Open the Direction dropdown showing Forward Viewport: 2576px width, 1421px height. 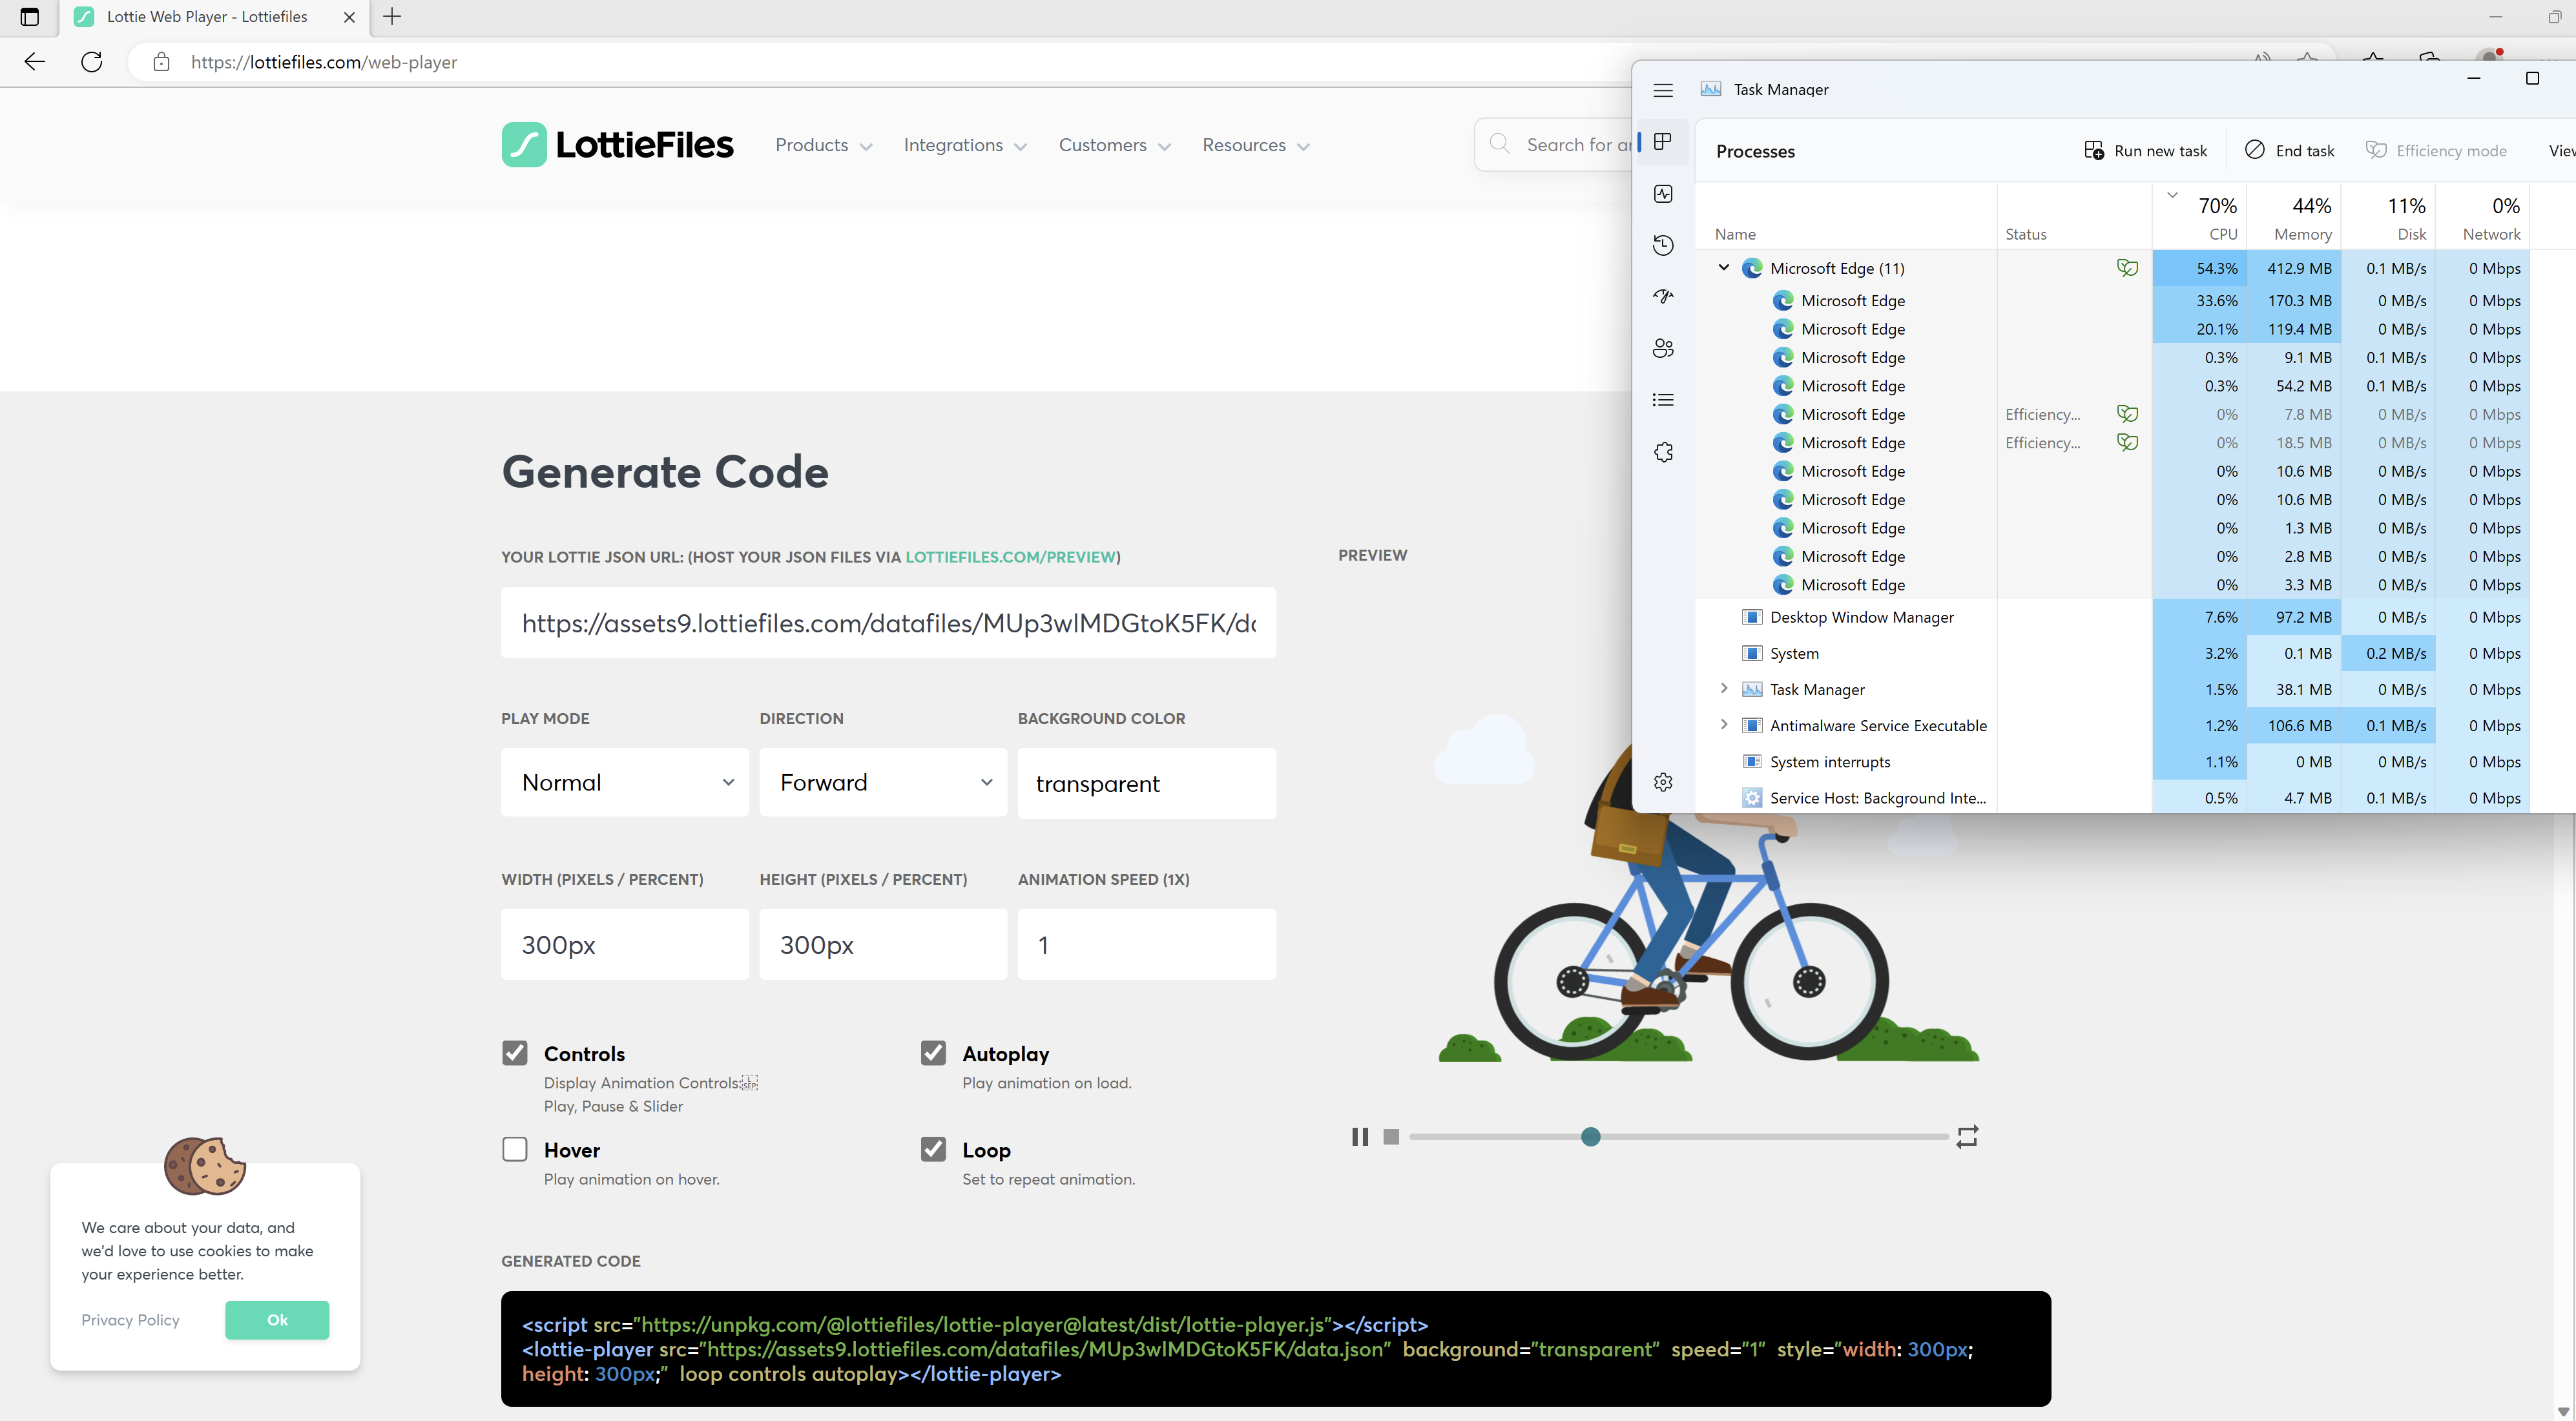(883, 782)
